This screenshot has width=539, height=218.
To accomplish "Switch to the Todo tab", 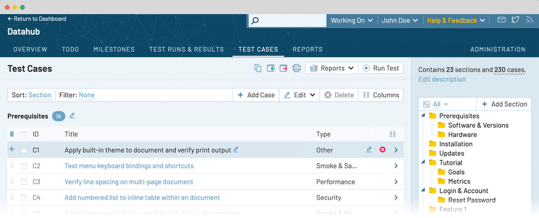I will point(71,49).
